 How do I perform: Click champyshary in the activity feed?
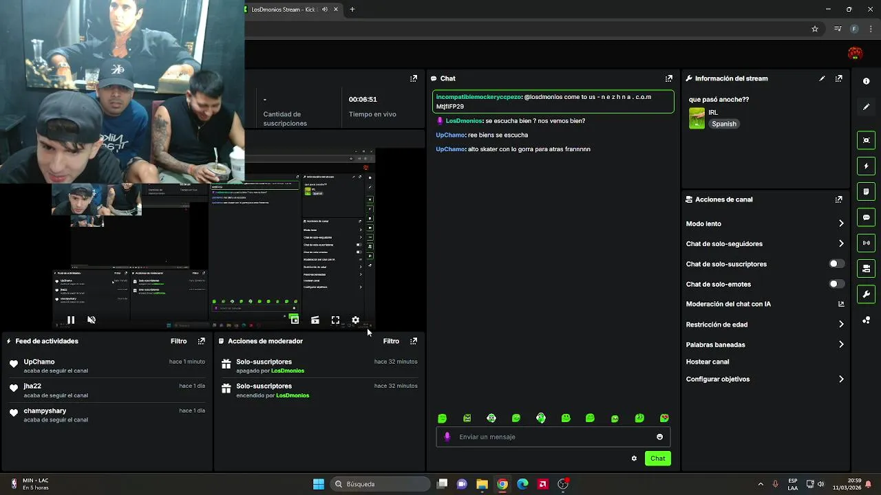click(x=45, y=411)
